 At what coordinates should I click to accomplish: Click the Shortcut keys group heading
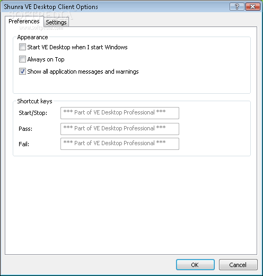click(x=34, y=101)
